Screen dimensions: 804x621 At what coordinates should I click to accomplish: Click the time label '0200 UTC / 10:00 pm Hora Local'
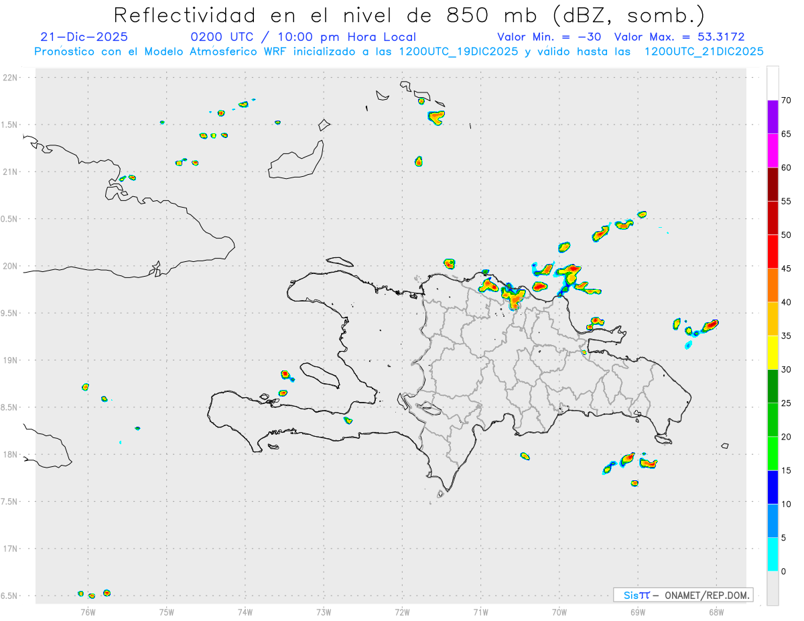tap(304, 37)
